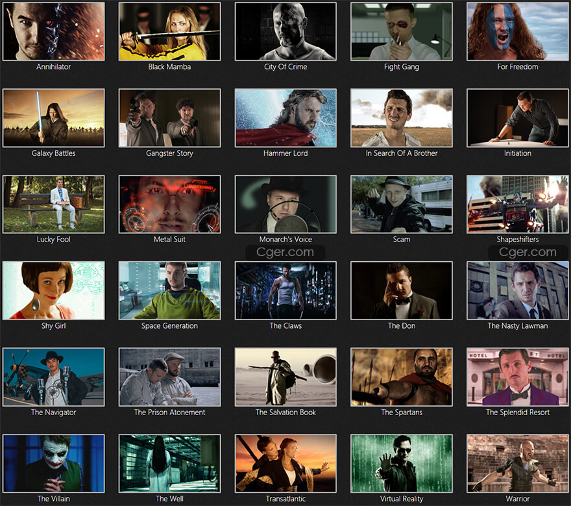Select The Villain thumbnail

(x=53, y=463)
